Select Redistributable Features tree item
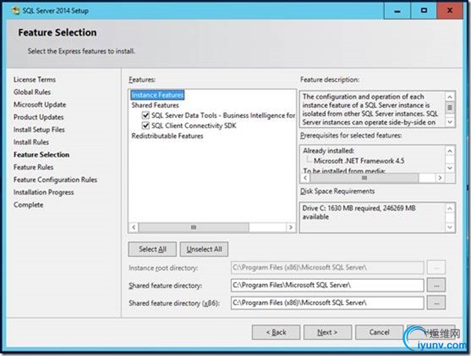 point(168,136)
